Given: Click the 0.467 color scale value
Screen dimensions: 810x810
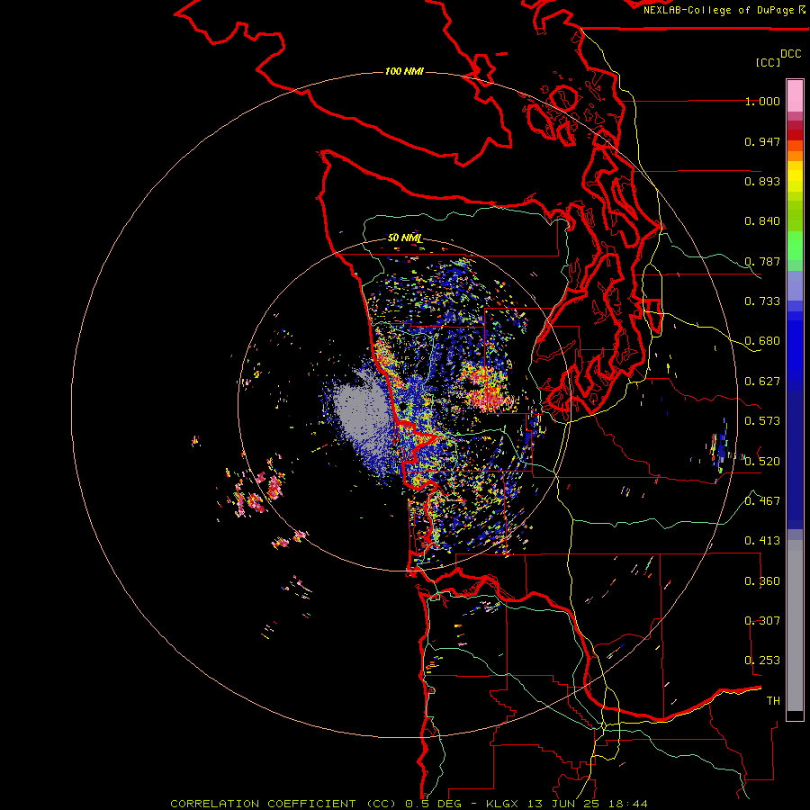Looking at the screenshot, I should tap(762, 501).
